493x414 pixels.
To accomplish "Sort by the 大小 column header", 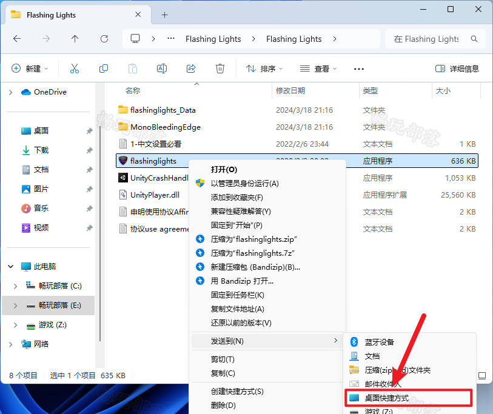I will (443, 91).
